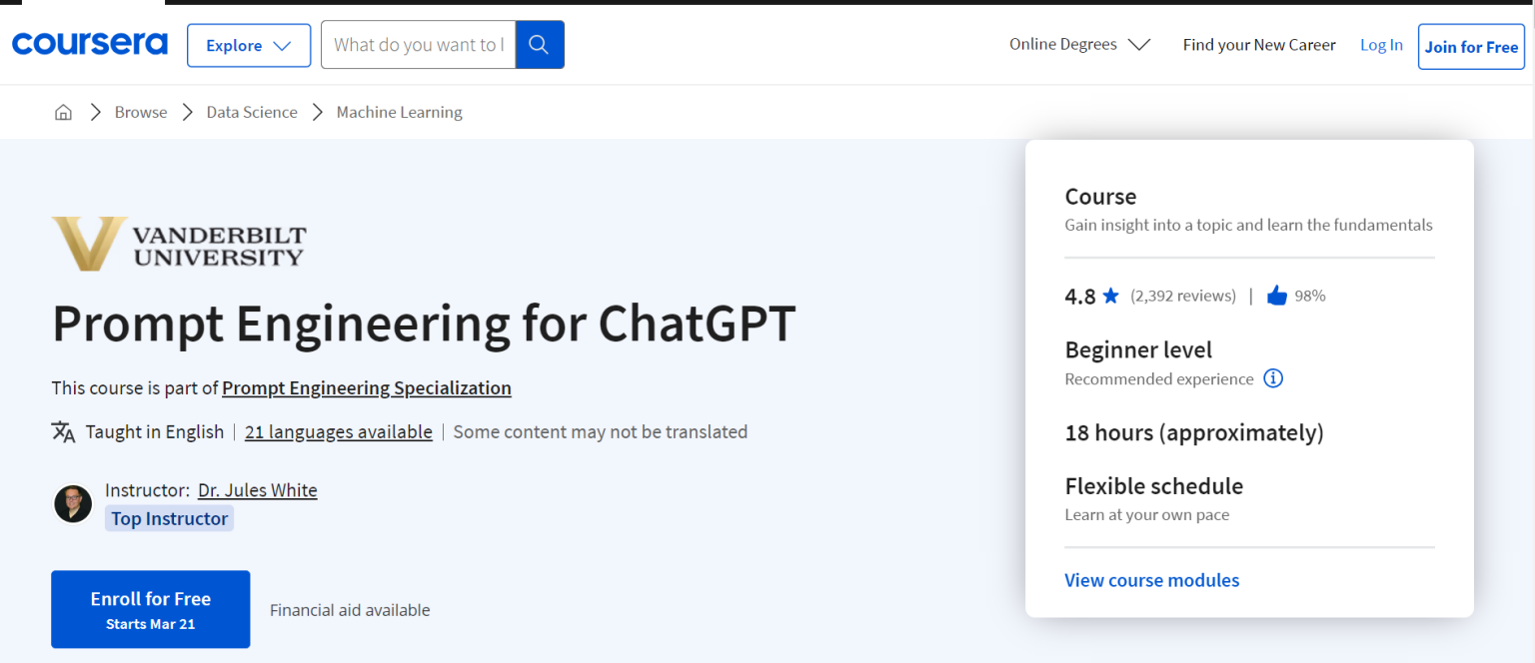The width and height of the screenshot is (1535, 663).
Task: Open the 21 languages available list
Action: [x=338, y=431]
